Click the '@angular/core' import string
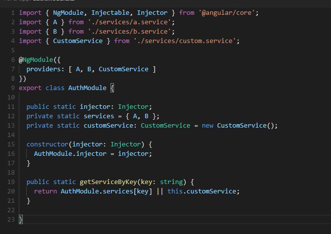 (226, 13)
